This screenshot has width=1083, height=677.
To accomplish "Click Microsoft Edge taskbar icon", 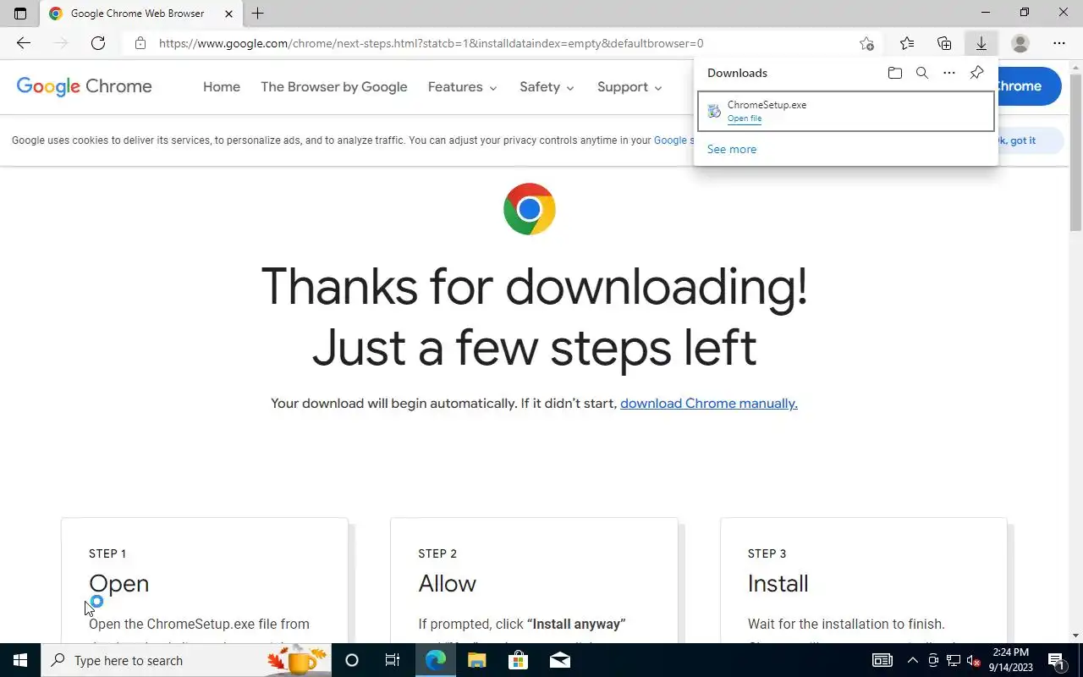I will point(436,660).
